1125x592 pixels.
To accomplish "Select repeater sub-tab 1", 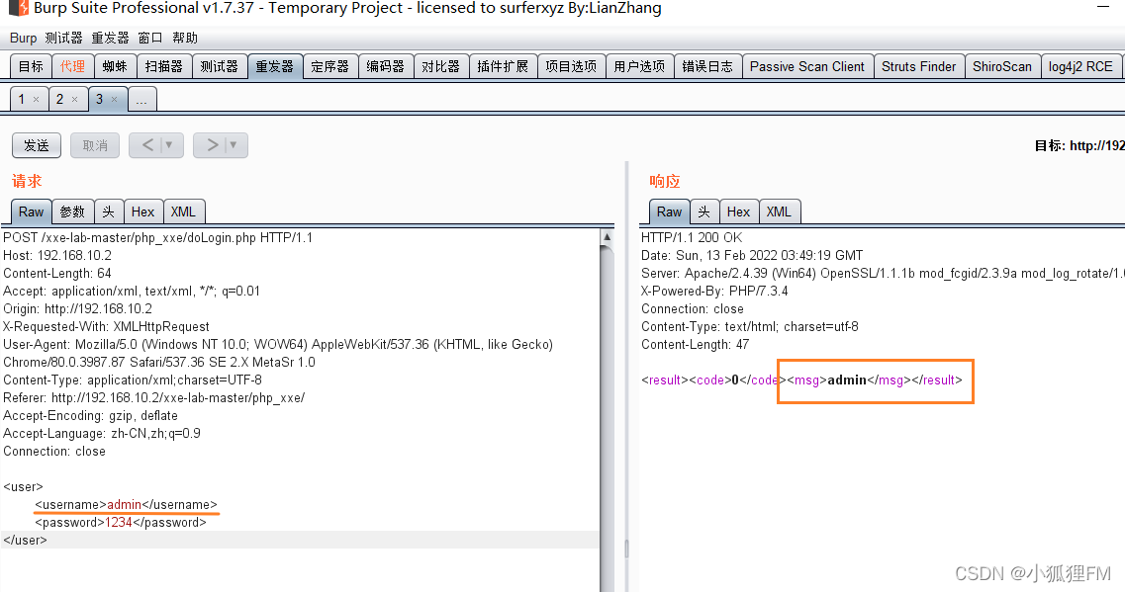I will pyautogui.click(x=22, y=99).
